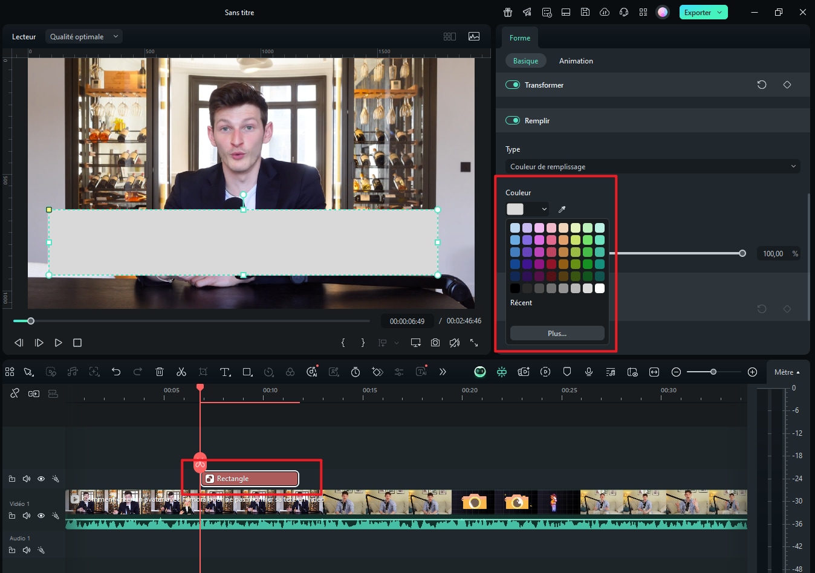Image resolution: width=815 pixels, height=573 pixels.
Task: Click the microphone voiceover icon
Action: click(x=589, y=372)
